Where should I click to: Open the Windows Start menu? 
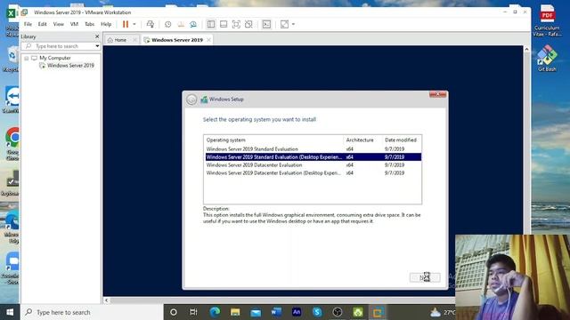(10, 312)
